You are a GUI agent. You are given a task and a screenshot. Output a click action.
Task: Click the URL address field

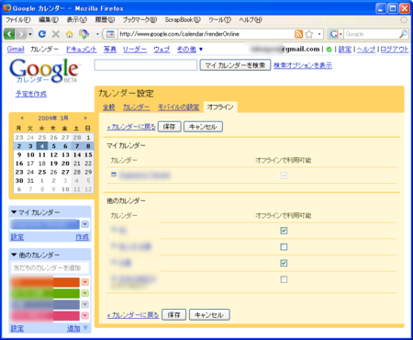pyautogui.click(x=205, y=34)
